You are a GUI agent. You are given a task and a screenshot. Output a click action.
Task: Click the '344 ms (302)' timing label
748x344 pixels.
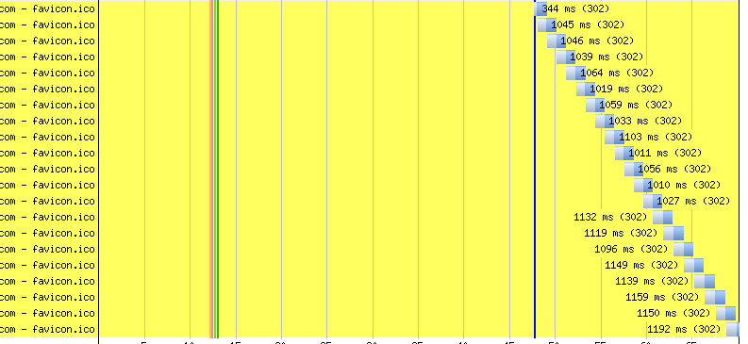(x=575, y=8)
